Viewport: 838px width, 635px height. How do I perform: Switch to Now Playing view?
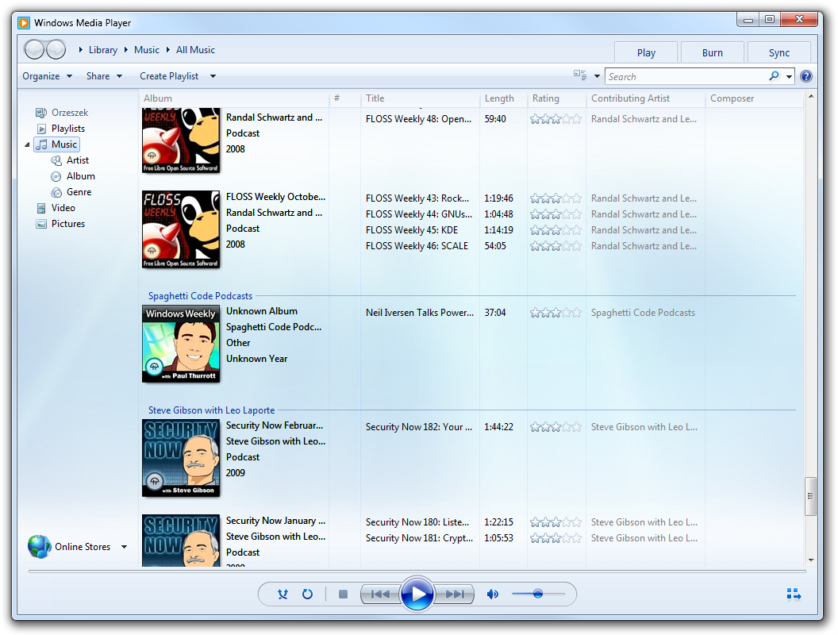tap(794, 594)
